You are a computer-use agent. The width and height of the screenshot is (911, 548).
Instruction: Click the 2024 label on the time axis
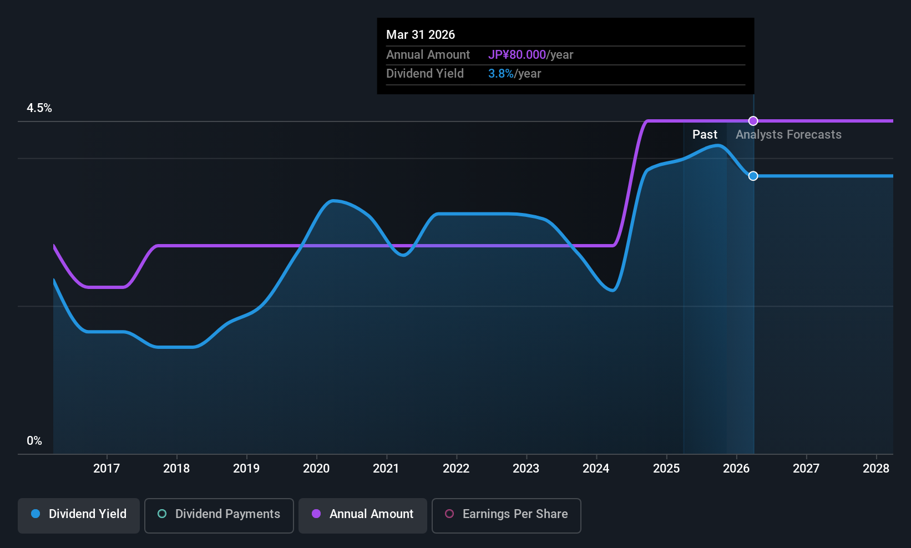click(596, 469)
